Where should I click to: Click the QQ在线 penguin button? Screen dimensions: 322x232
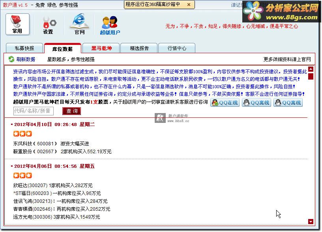tap(225, 102)
